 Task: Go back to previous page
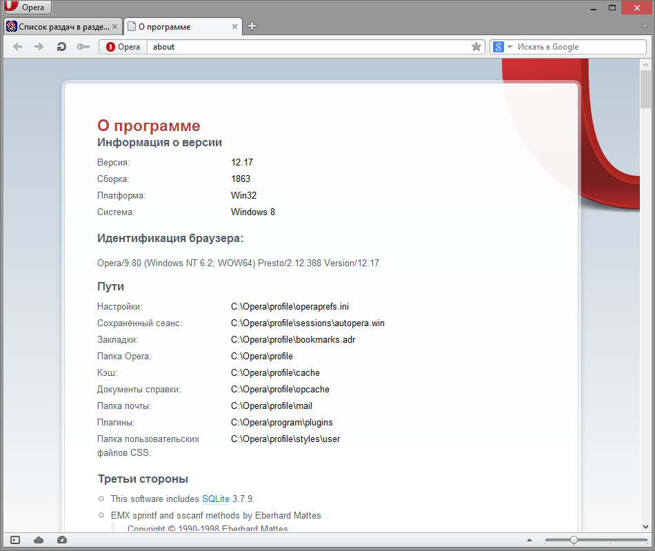pos(17,47)
